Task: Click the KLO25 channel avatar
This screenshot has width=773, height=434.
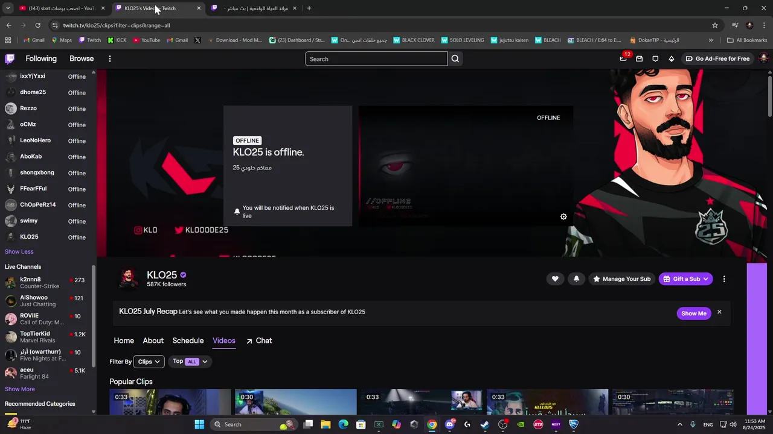Action: pyautogui.click(x=128, y=278)
